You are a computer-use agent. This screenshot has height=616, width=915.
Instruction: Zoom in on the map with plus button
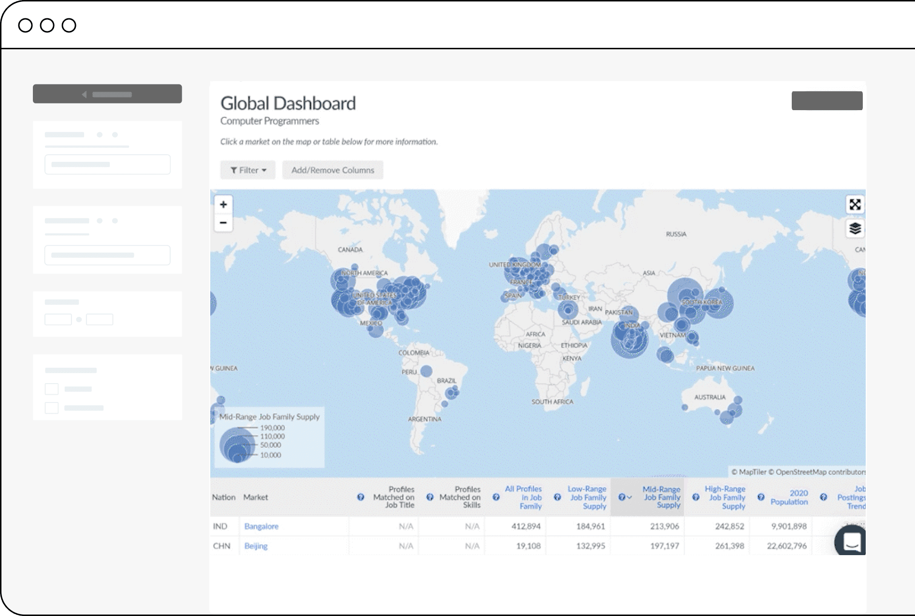[223, 204]
